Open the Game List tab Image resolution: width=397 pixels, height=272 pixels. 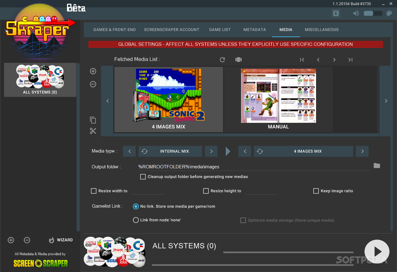[220, 30]
